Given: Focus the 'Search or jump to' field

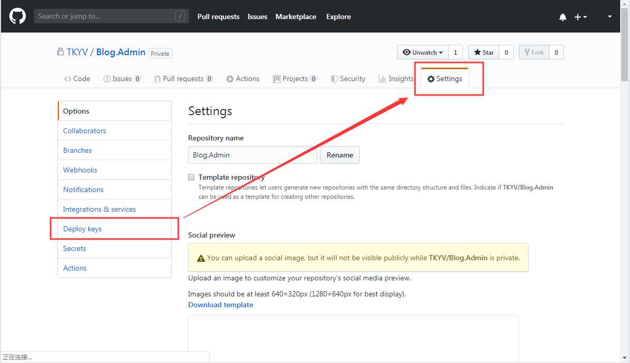Looking at the screenshot, I should [112, 16].
